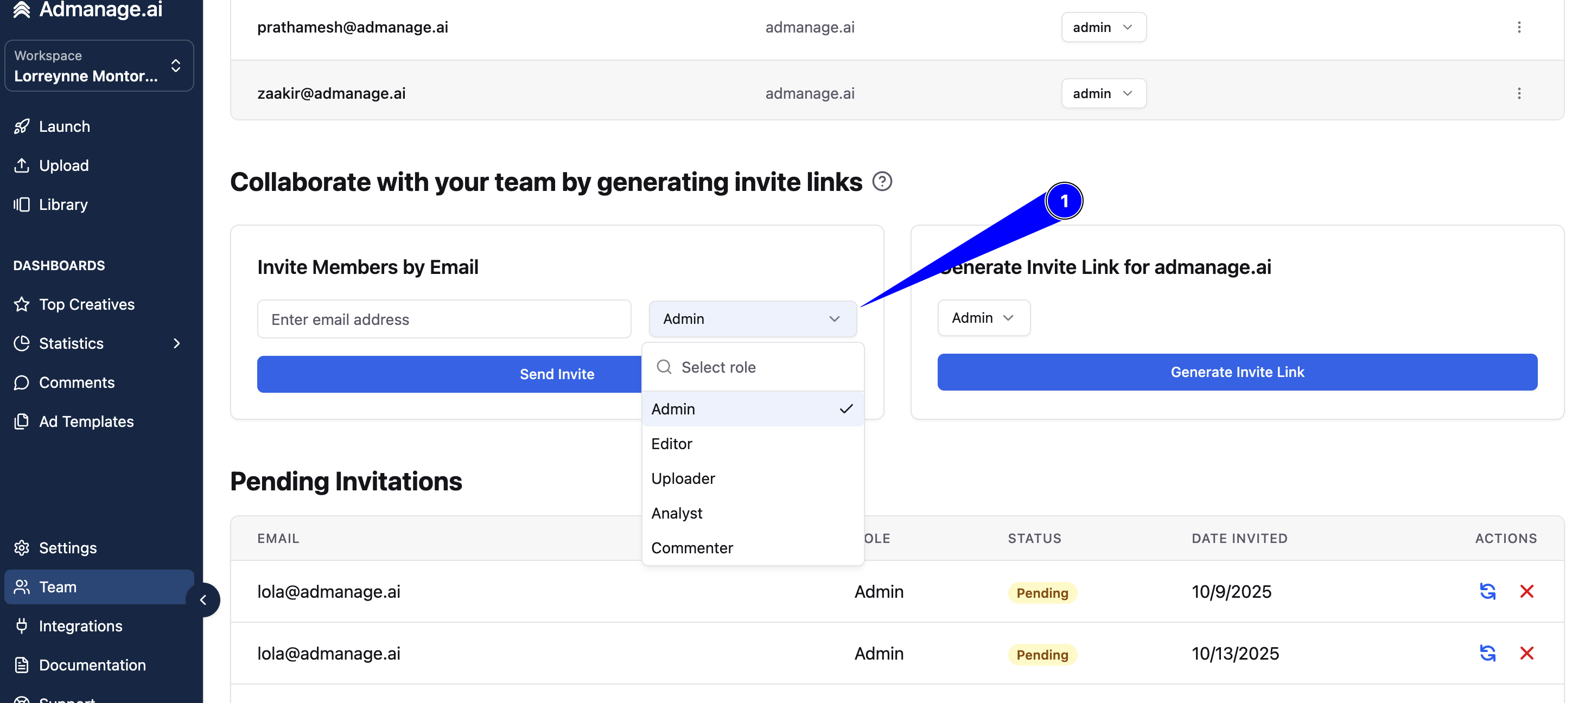Click the Comments bubble icon
This screenshot has width=1591, height=703.
[x=22, y=382]
